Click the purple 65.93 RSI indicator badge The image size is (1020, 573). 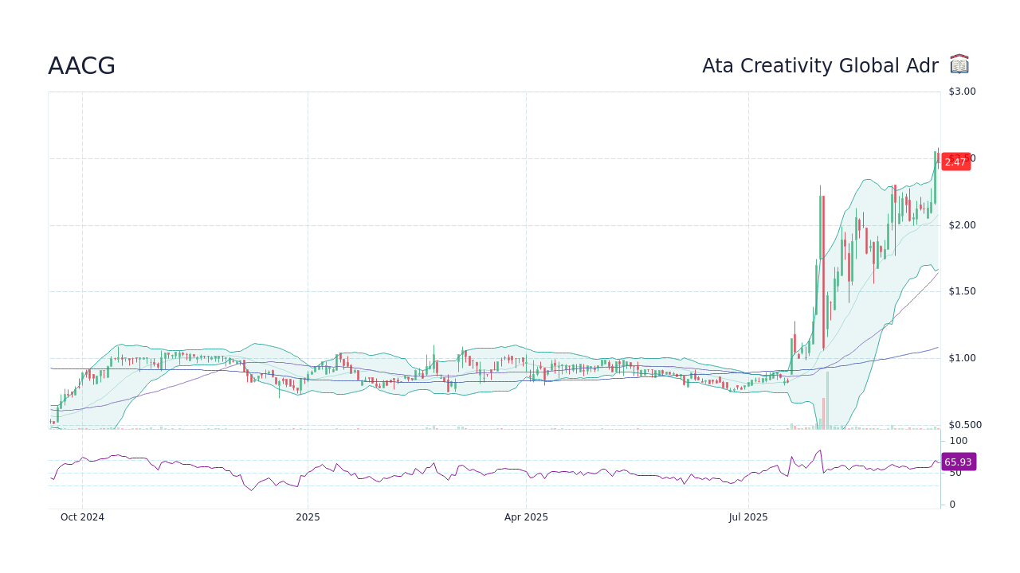[957, 462]
